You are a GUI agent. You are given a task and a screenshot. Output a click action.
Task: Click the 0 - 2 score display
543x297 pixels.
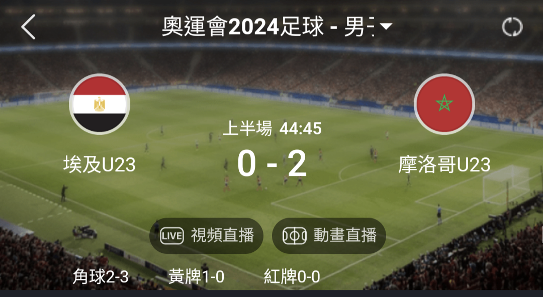pos(272,164)
